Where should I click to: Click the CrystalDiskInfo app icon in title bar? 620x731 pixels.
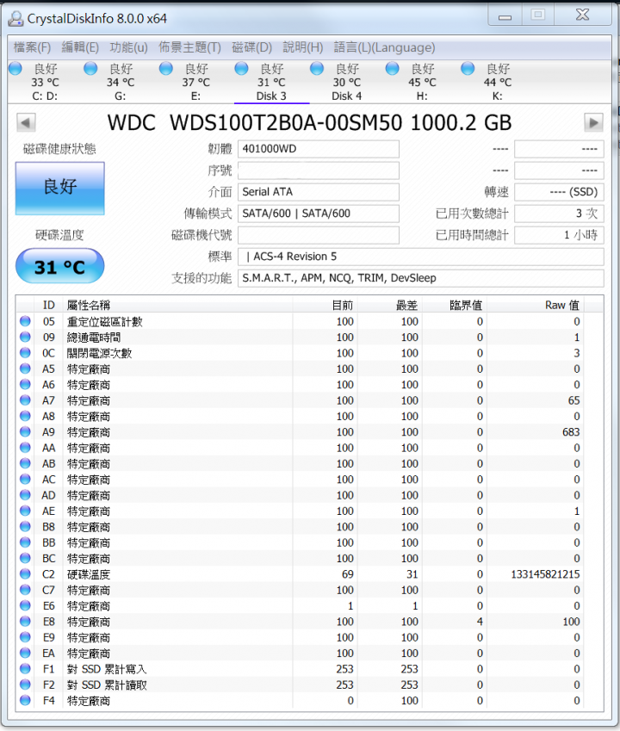[x=15, y=19]
